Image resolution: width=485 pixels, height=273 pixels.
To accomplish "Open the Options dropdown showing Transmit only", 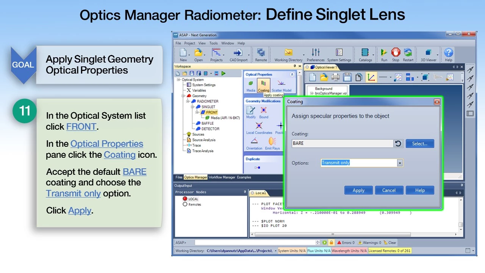I will coord(399,163).
